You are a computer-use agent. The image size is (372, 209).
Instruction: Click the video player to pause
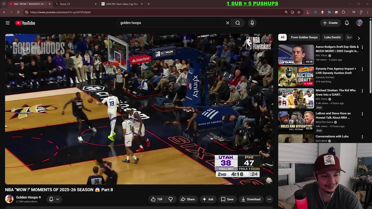coord(139,109)
